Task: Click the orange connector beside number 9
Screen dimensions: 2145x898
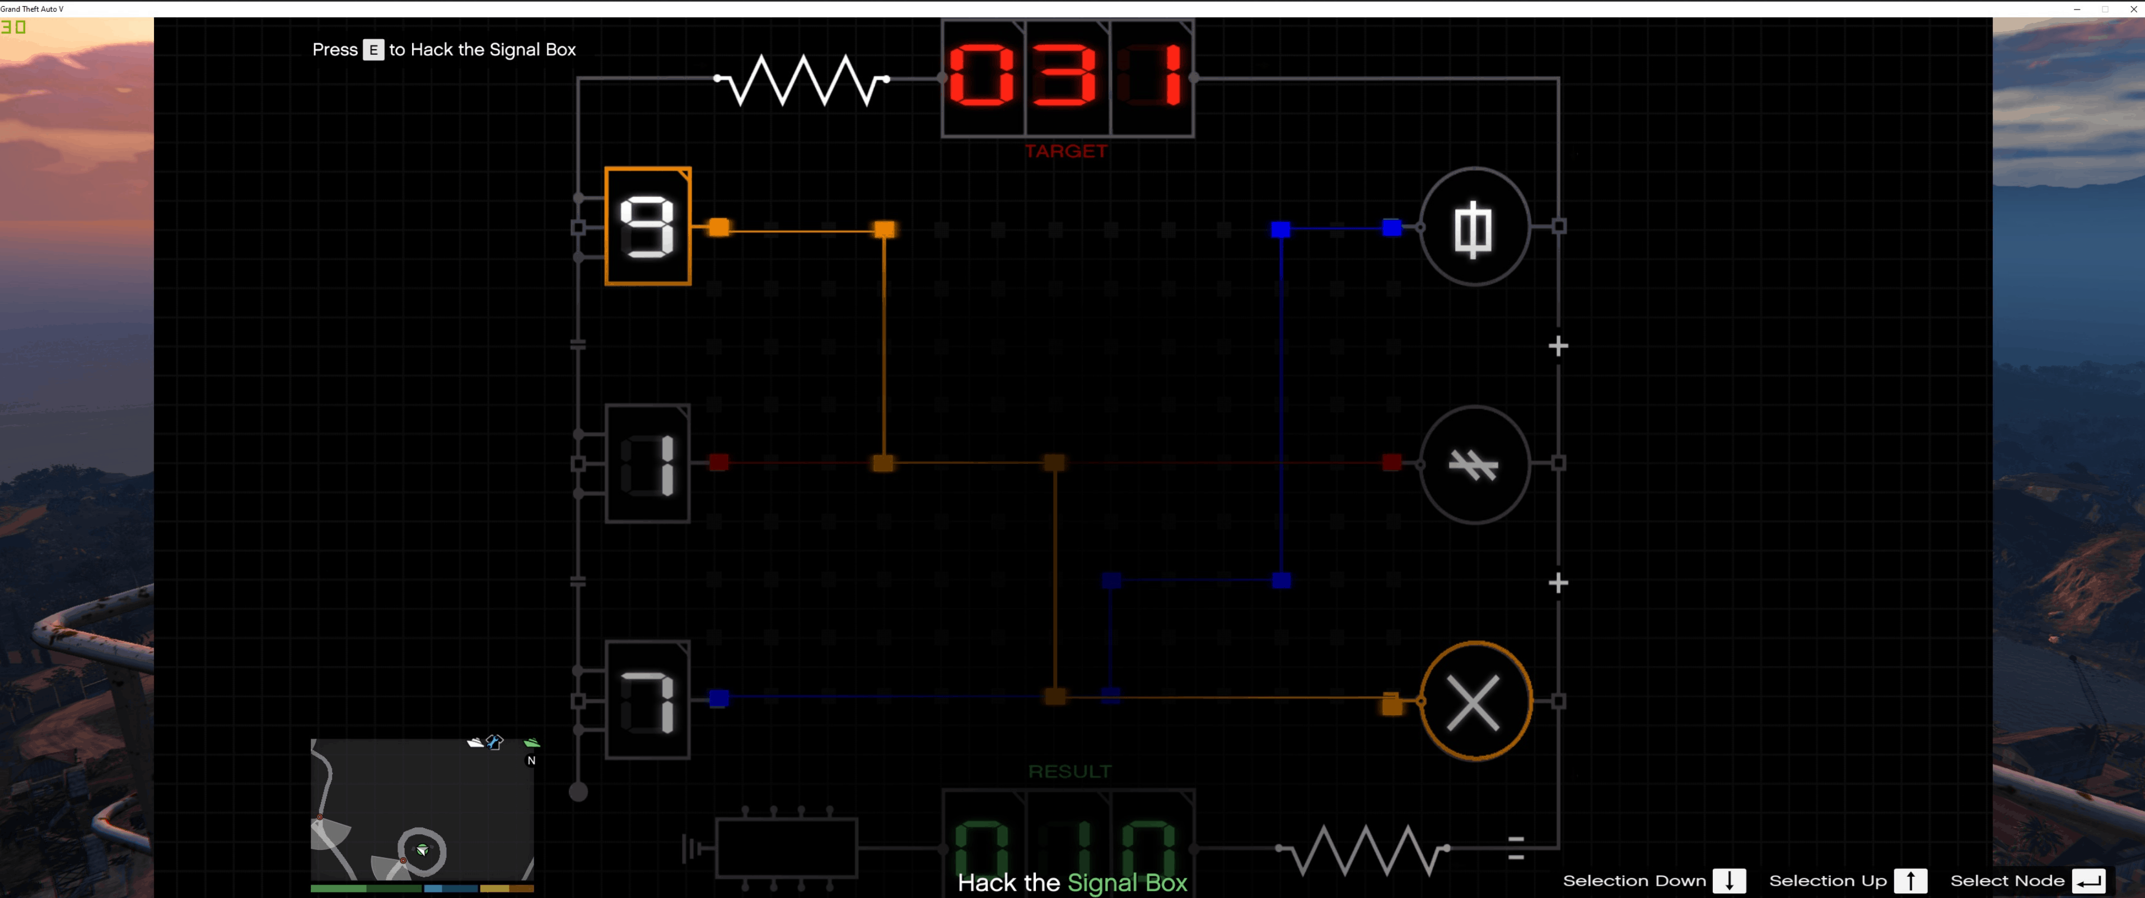Action: (x=718, y=227)
